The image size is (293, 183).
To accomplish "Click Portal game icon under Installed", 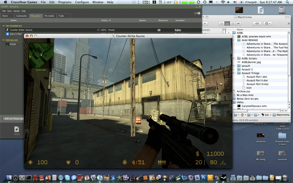I will pyautogui.click(x=7, y=44).
